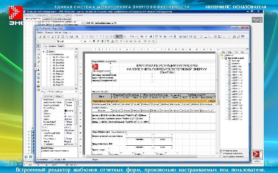
Task: Expand the Frame property group
Action: pyautogui.click(x=42, y=130)
